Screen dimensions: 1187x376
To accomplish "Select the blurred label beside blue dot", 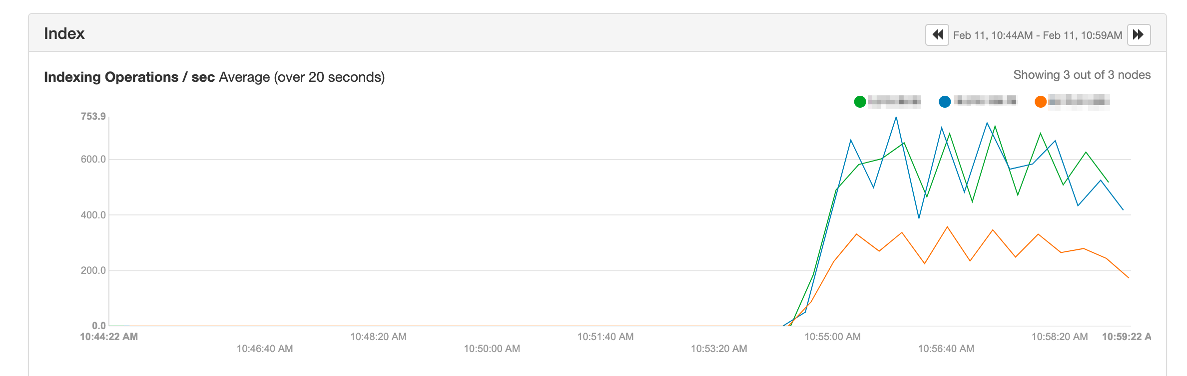I will click(x=985, y=101).
